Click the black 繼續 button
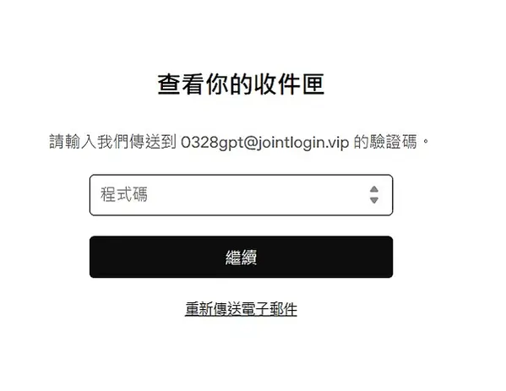Image resolution: width=506 pixels, height=391 pixels. pos(241,257)
